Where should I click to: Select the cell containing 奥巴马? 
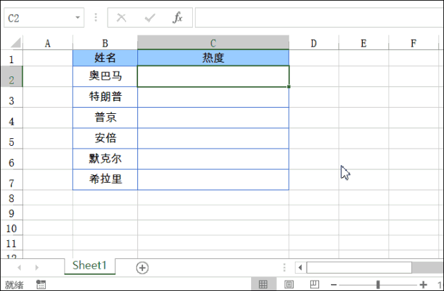105,76
